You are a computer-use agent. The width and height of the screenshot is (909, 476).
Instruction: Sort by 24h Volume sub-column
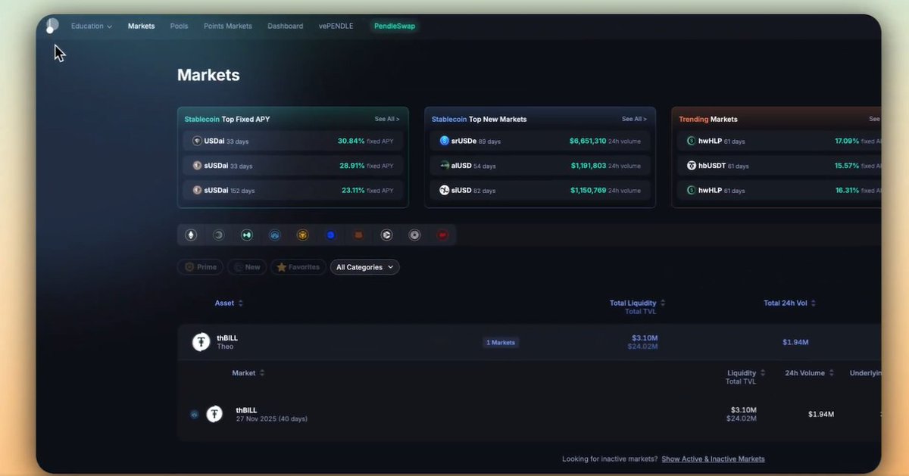coord(810,372)
